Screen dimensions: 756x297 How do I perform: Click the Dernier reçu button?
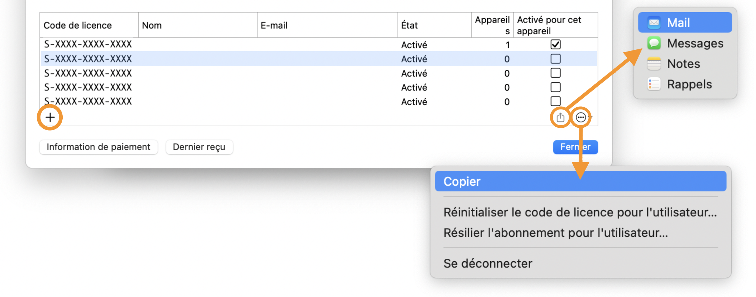[x=199, y=147]
